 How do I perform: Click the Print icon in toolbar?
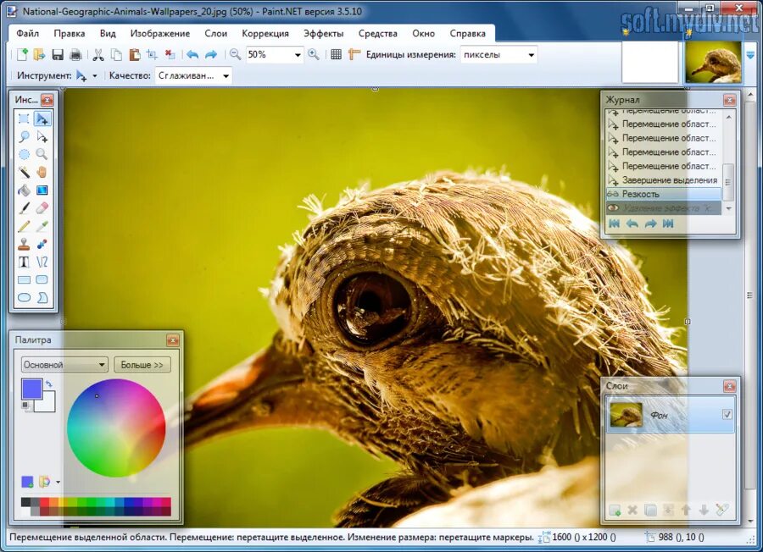click(75, 54)
